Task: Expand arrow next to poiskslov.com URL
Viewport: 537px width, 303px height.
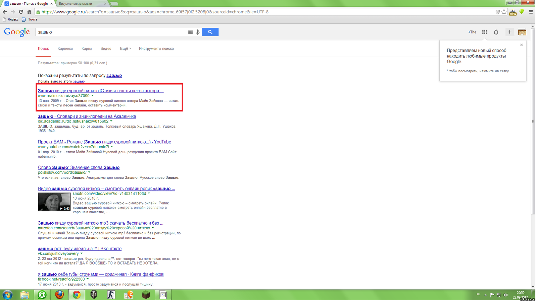Action: pyautogui.click(x=89, y=172)
